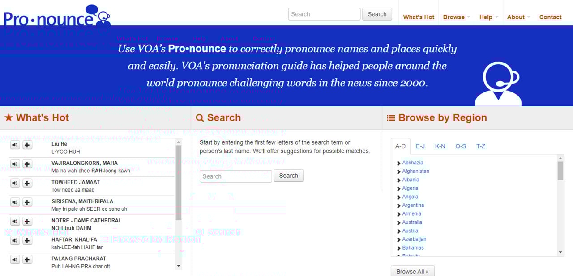The height and width of the screenshot is (276, 573).
Task: Click the L-YOO HUH pronunciation text
Action: coord(66,151)
